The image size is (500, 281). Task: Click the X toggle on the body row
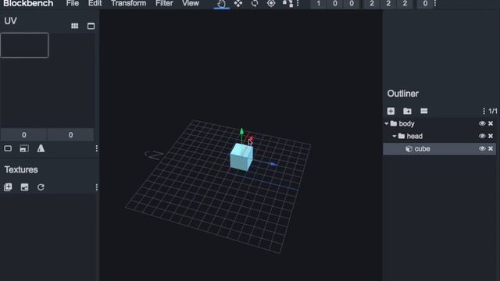[491, 123]
